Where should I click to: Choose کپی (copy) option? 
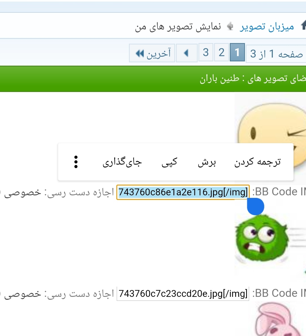coord(169,162)
